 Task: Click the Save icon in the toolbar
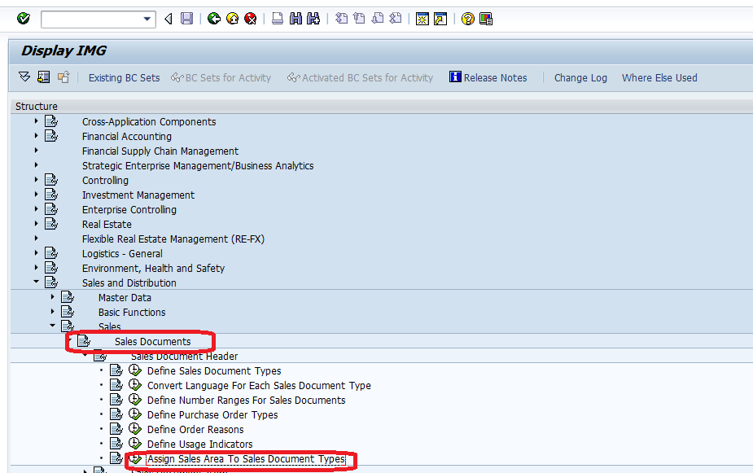(x=186, y=18)
